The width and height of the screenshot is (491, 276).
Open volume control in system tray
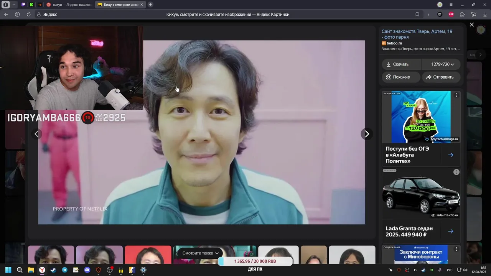coord(465,270)
